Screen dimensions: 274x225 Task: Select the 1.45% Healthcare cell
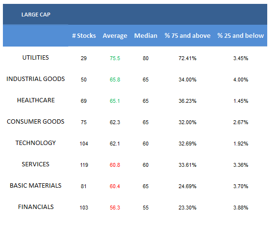pyautogui.click(x=241, y=101)
